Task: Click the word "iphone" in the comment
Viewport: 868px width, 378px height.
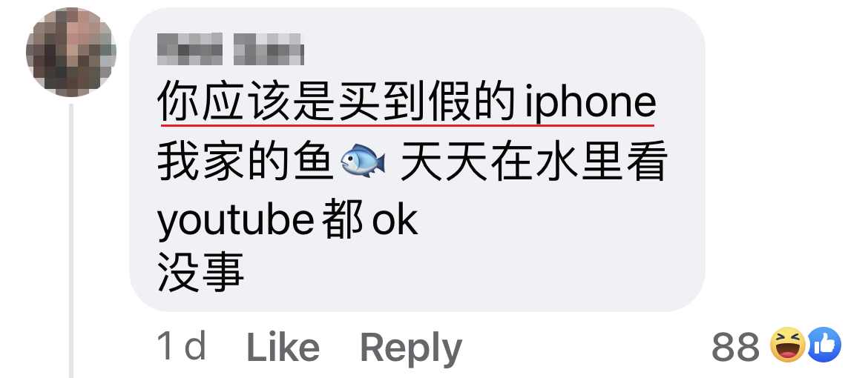Action: (x=590, y=104)
